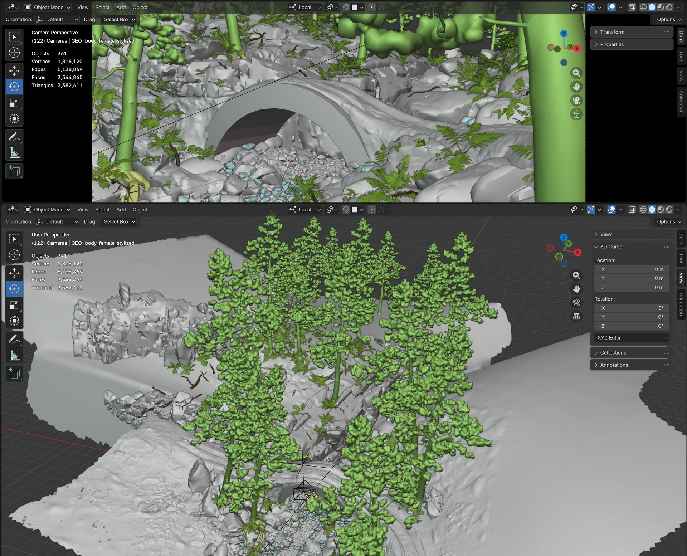Open Orientation Default dropdown in top viewport
Viewport: 687px width, 556px height.
pos(57,20)
